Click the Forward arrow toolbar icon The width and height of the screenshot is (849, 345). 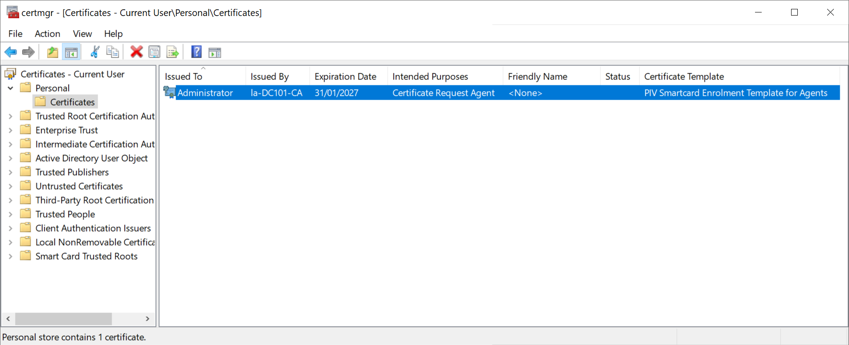pyautogui.click(x=29, y=52)
